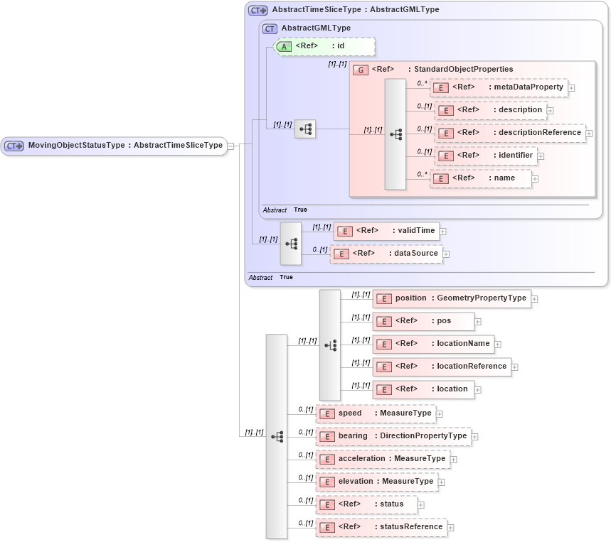Select the ': StandardObjectProperties' label
Viewport: 611px width, 542px height.
coord(461,69)
